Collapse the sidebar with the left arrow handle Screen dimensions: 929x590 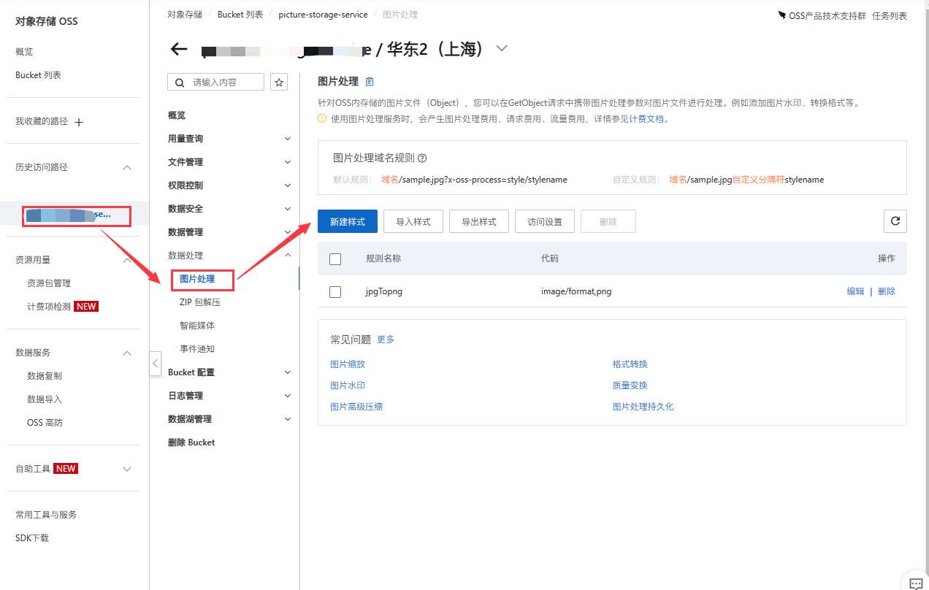[x=155, y=363]
